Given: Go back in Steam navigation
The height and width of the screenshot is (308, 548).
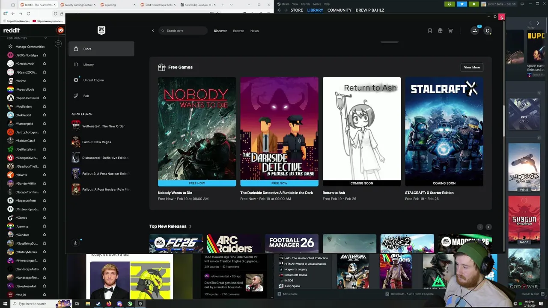Looking at the screenshot, I should (279, 10).
